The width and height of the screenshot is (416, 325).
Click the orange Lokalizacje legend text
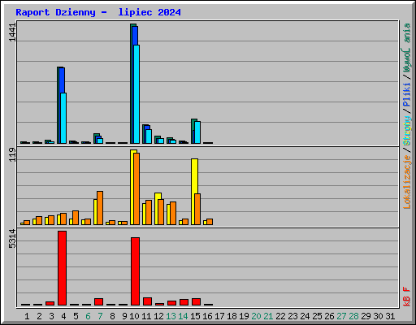point(406,182)
